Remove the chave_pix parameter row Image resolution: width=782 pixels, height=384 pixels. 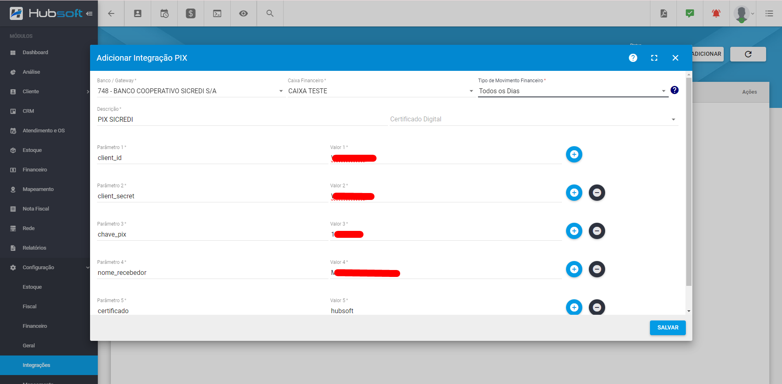coord(597,231)
